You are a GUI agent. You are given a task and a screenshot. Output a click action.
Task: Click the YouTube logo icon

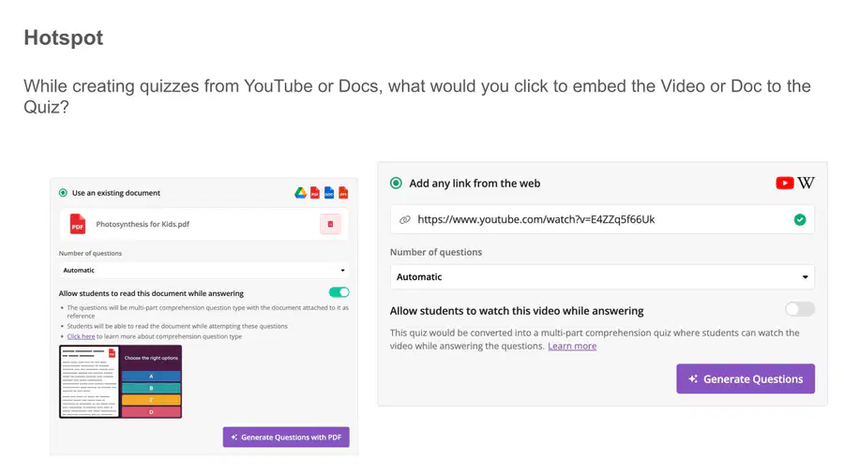(x=784, y=184)
